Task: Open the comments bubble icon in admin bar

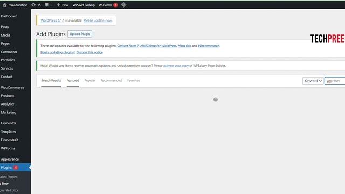Action: (46, 5)
